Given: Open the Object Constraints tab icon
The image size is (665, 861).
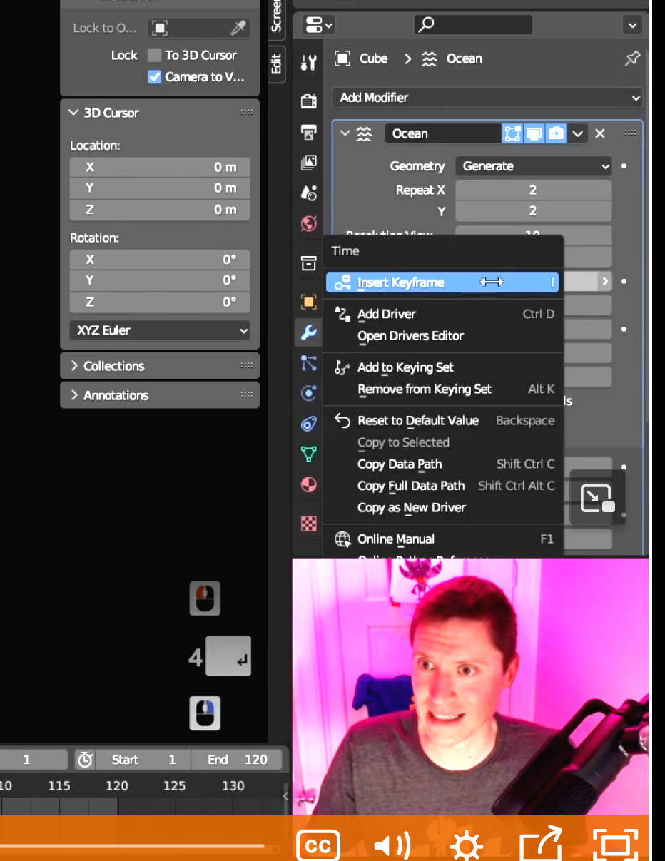Looking at the screenshot, I should point(308,424).
